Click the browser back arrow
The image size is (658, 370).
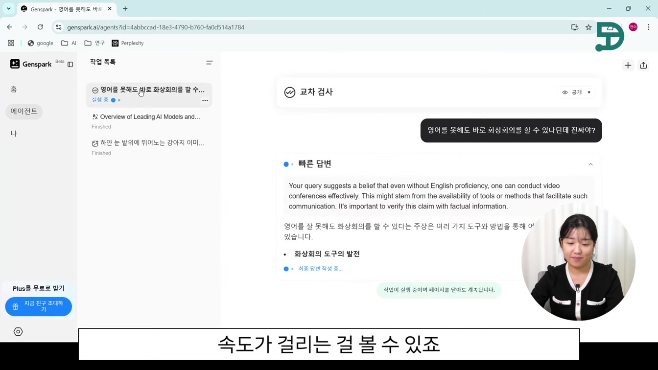point(10,27)
